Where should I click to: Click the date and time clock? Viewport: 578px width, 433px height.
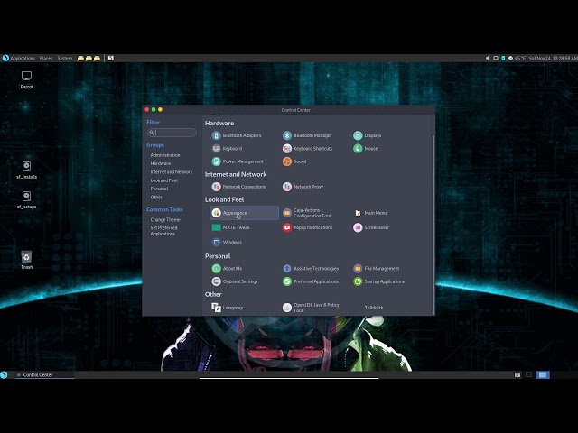coord(553,58)
